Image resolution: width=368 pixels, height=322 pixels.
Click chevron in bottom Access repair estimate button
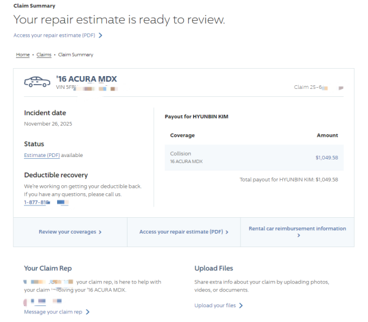pyautogui.click(x=227, y=232)
